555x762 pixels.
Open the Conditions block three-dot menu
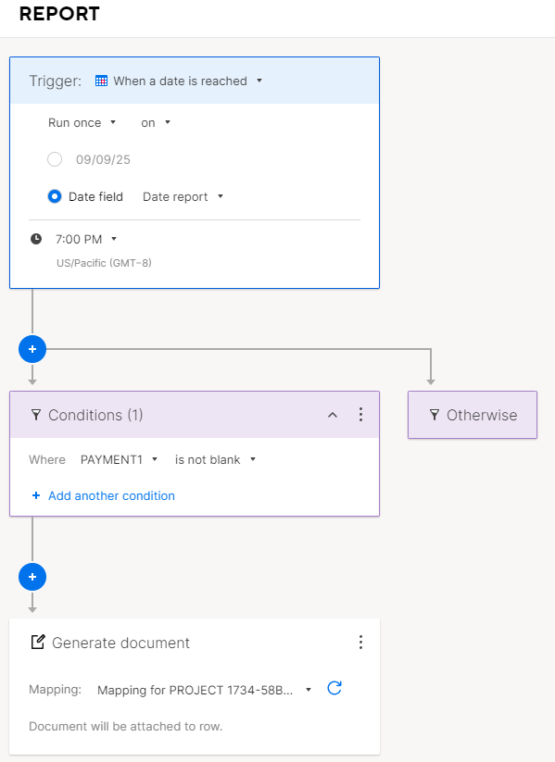click(x=360, y=415)
